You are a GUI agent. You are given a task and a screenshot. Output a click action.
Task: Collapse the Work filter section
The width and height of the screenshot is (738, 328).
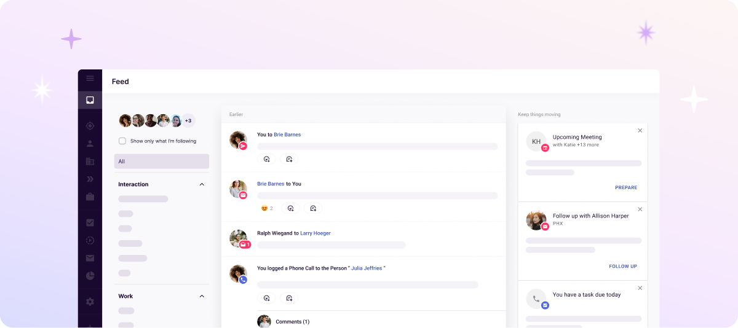pos(202,296)
